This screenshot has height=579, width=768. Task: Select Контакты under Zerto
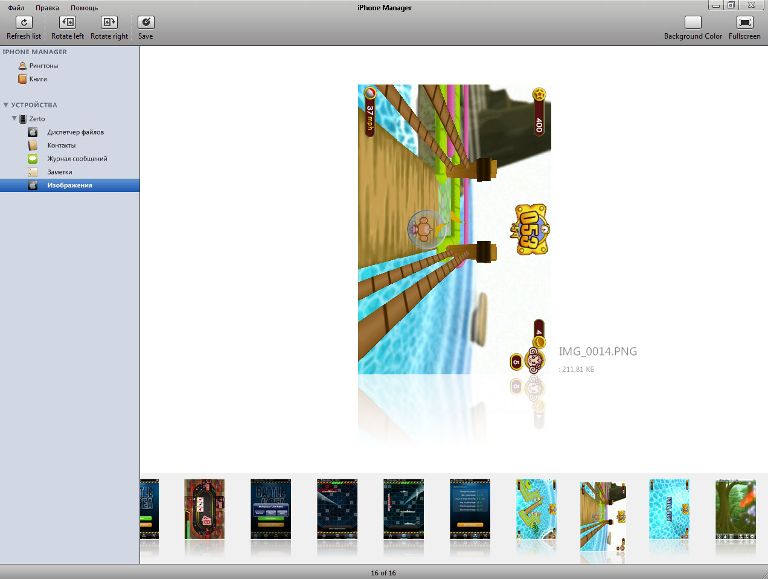point(62,146)
